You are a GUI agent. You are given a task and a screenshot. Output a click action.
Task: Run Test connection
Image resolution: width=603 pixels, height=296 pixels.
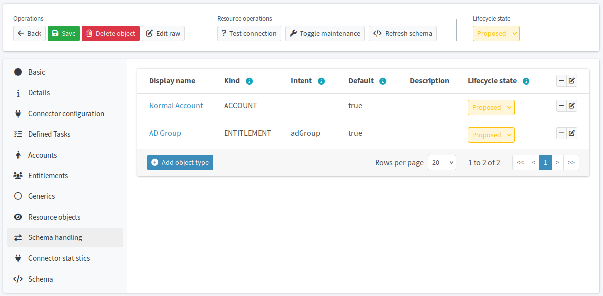pos(249,33)
